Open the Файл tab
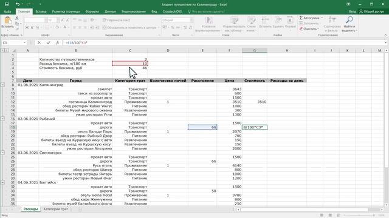Image resolution: width=389 pixels, height=218 pixels. click(x=7, y=12)
